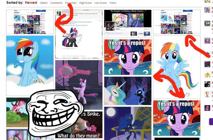Click the golden trophy user avatar
Image resolution: width=213 pixels, height=140 pixels.
(207, 94)
